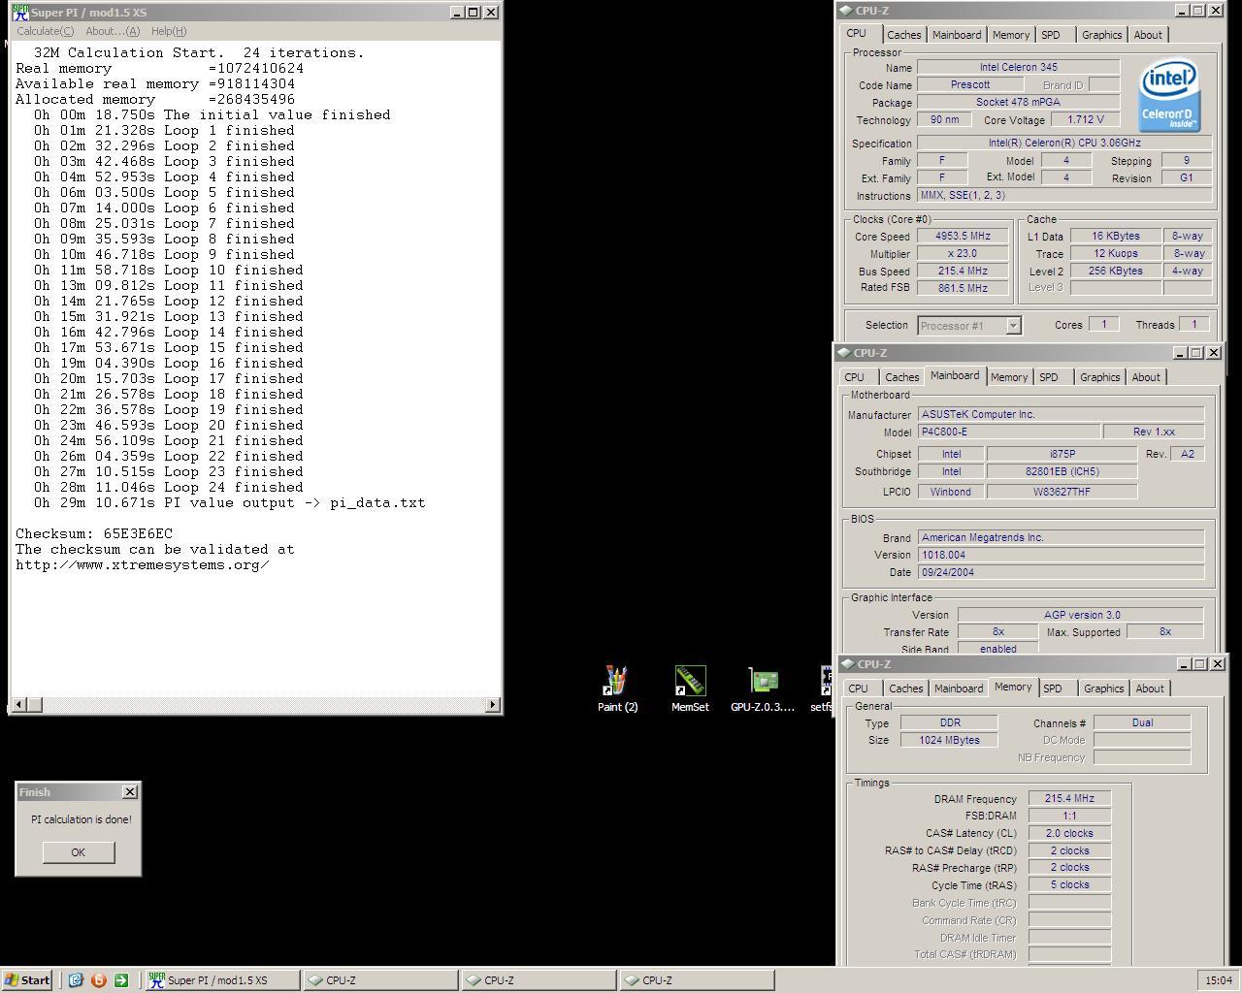Select CPU tab in Mainboard CPU-Z window
The image size is (1242, 993).
pos(854,377)
